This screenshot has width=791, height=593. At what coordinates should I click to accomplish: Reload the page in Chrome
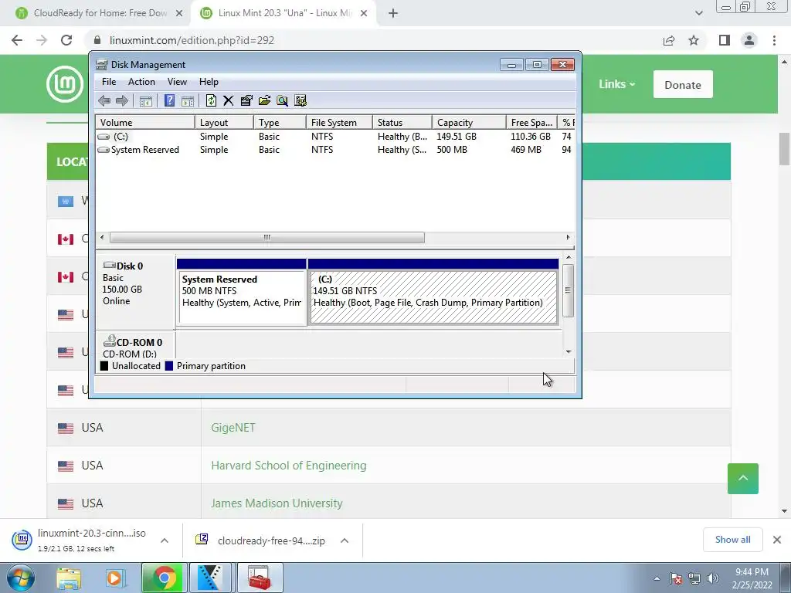(x=66, y=40)
